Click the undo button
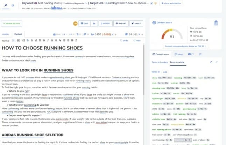Screen dimensions: 226x145 [x=124, y=41]
